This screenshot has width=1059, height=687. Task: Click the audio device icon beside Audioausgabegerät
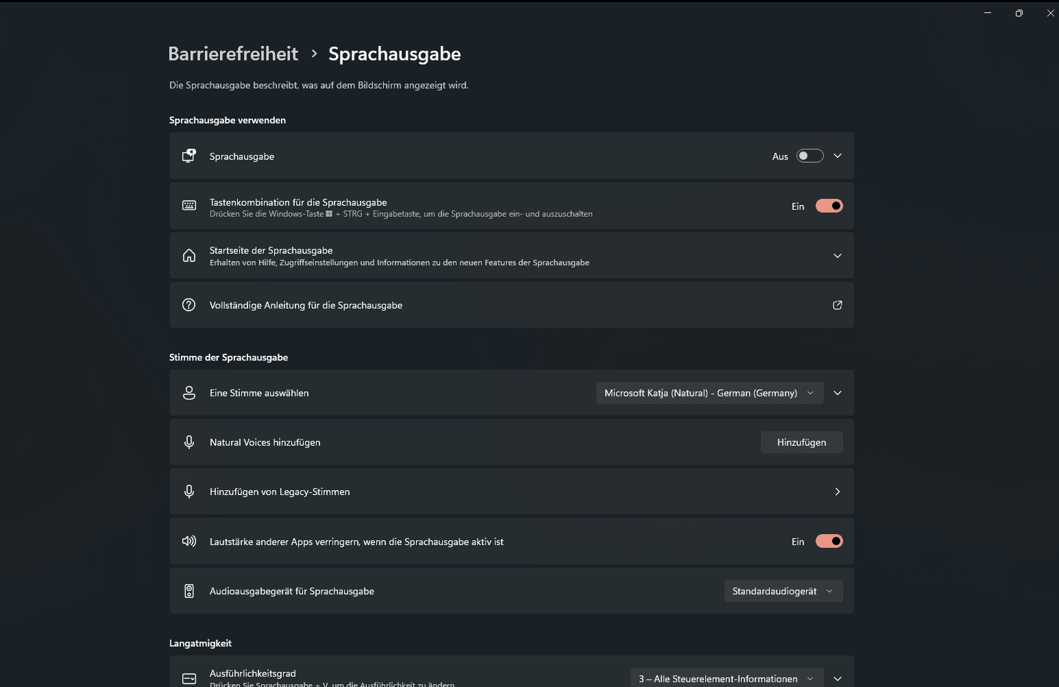tap(188, 590)
